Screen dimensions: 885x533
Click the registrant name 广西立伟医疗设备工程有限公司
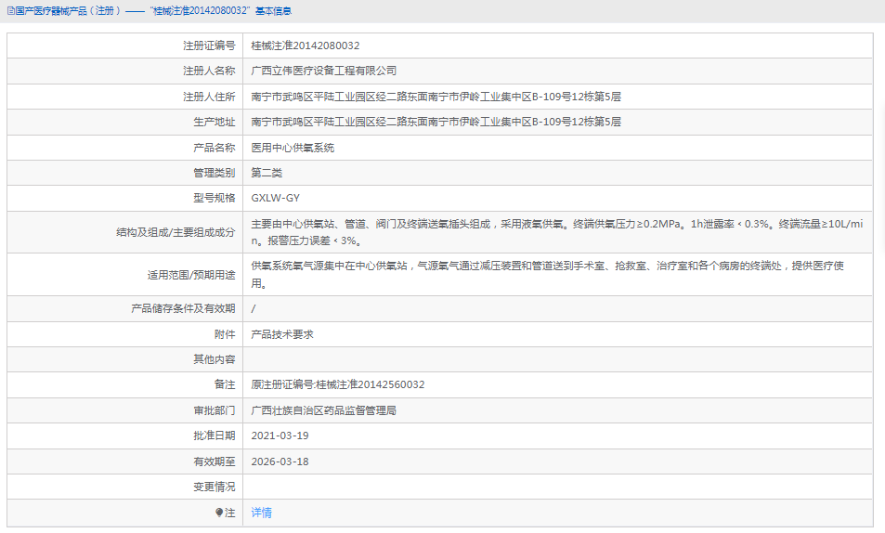324,71
